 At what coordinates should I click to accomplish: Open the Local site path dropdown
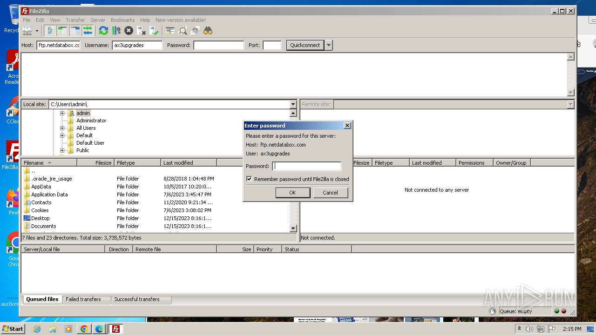pyautogui.click(x=293, y=104)
